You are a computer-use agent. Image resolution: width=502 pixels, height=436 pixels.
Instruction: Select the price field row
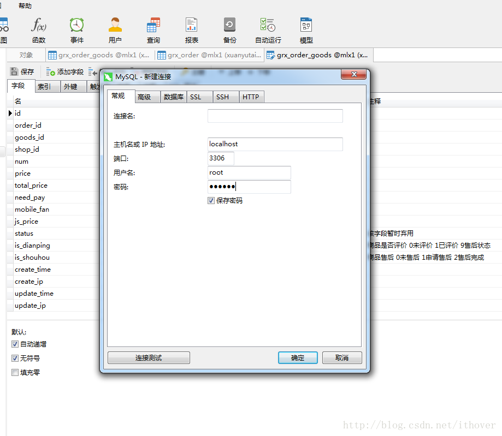54,174
